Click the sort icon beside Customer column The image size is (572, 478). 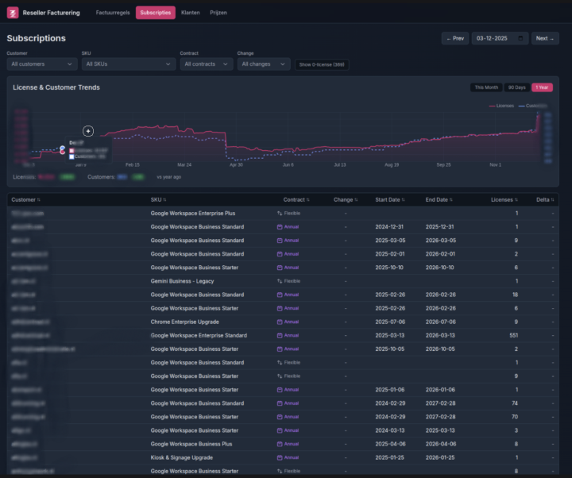click(39, 200)
